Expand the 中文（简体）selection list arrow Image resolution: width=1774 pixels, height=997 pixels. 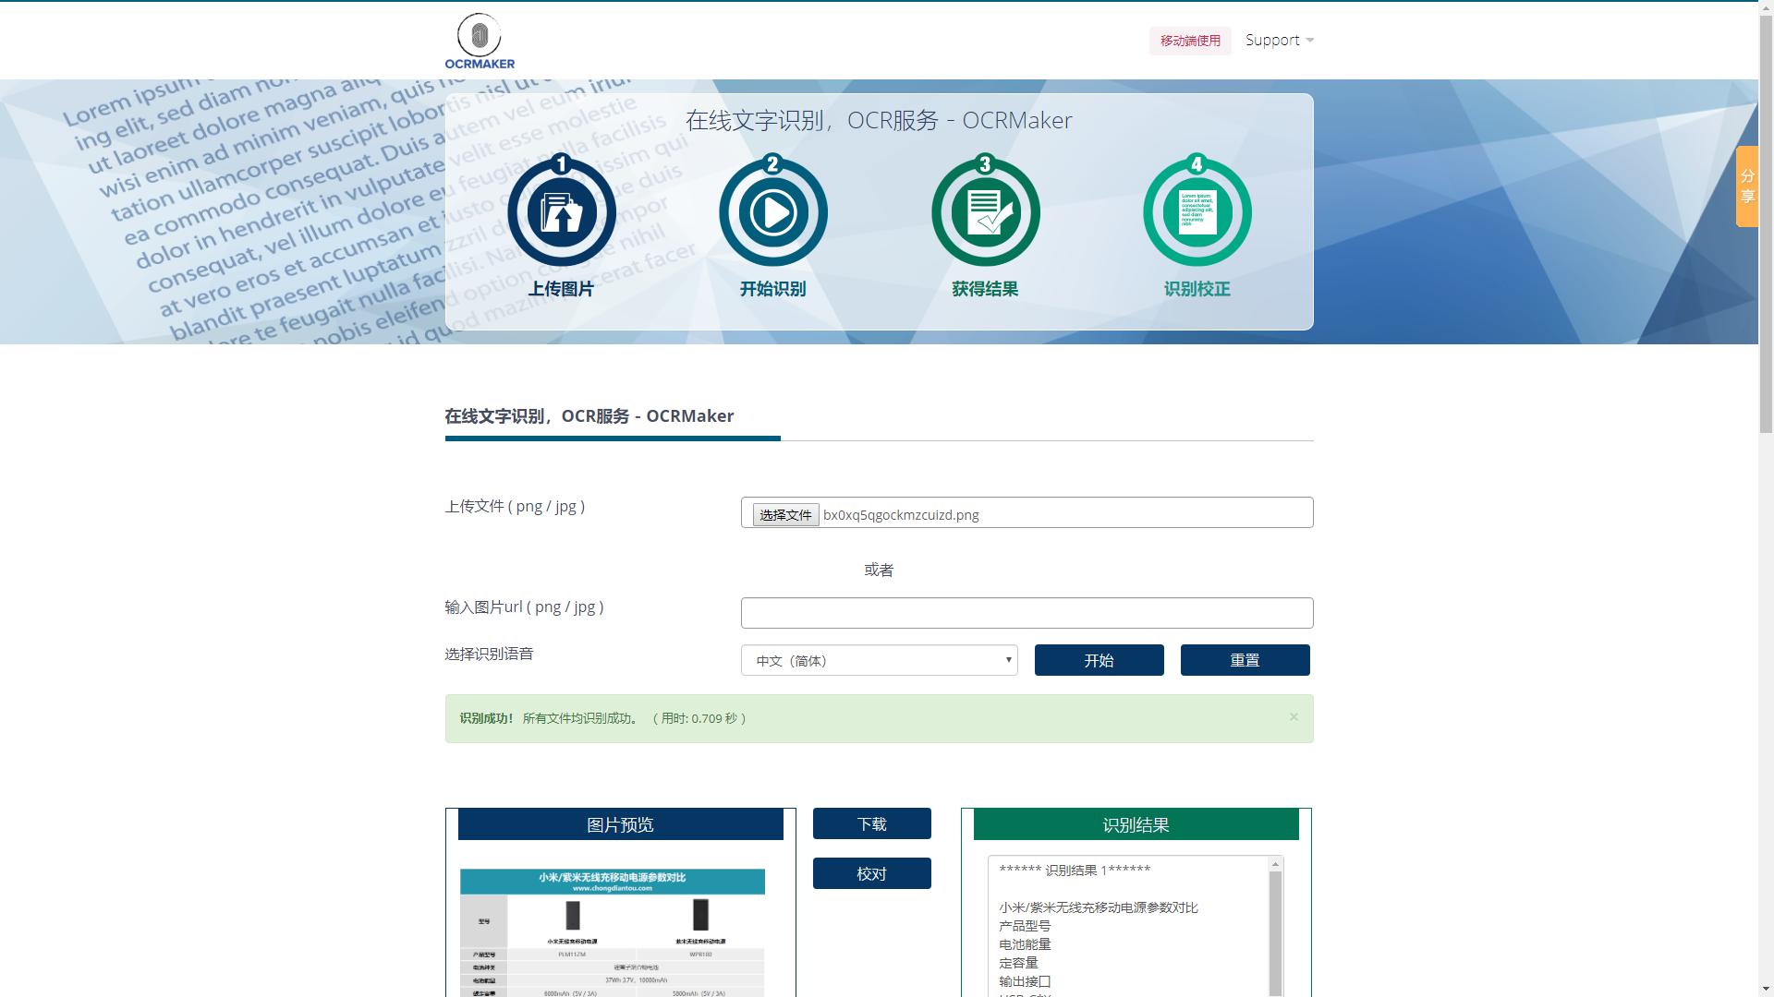(1007, 660)
